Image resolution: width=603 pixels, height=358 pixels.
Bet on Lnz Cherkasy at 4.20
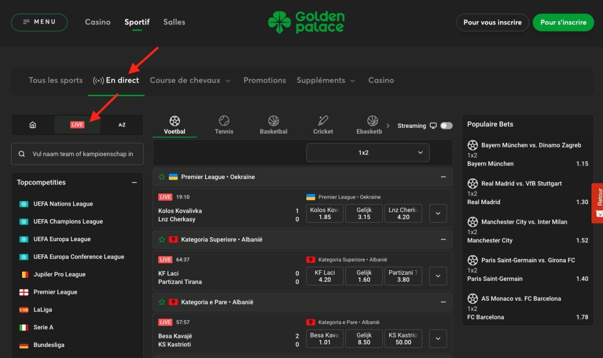click(x=404, y=213)
